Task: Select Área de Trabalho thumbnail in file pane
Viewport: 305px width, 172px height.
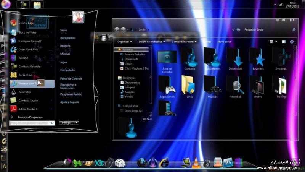Action: [x=167, y=62]
